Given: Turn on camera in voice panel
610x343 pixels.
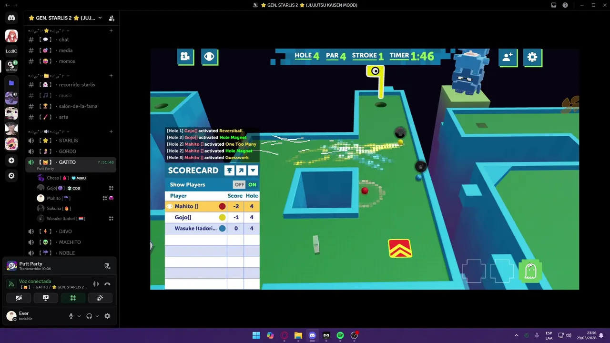Looking at the screenshot, I should click(19, 298).
